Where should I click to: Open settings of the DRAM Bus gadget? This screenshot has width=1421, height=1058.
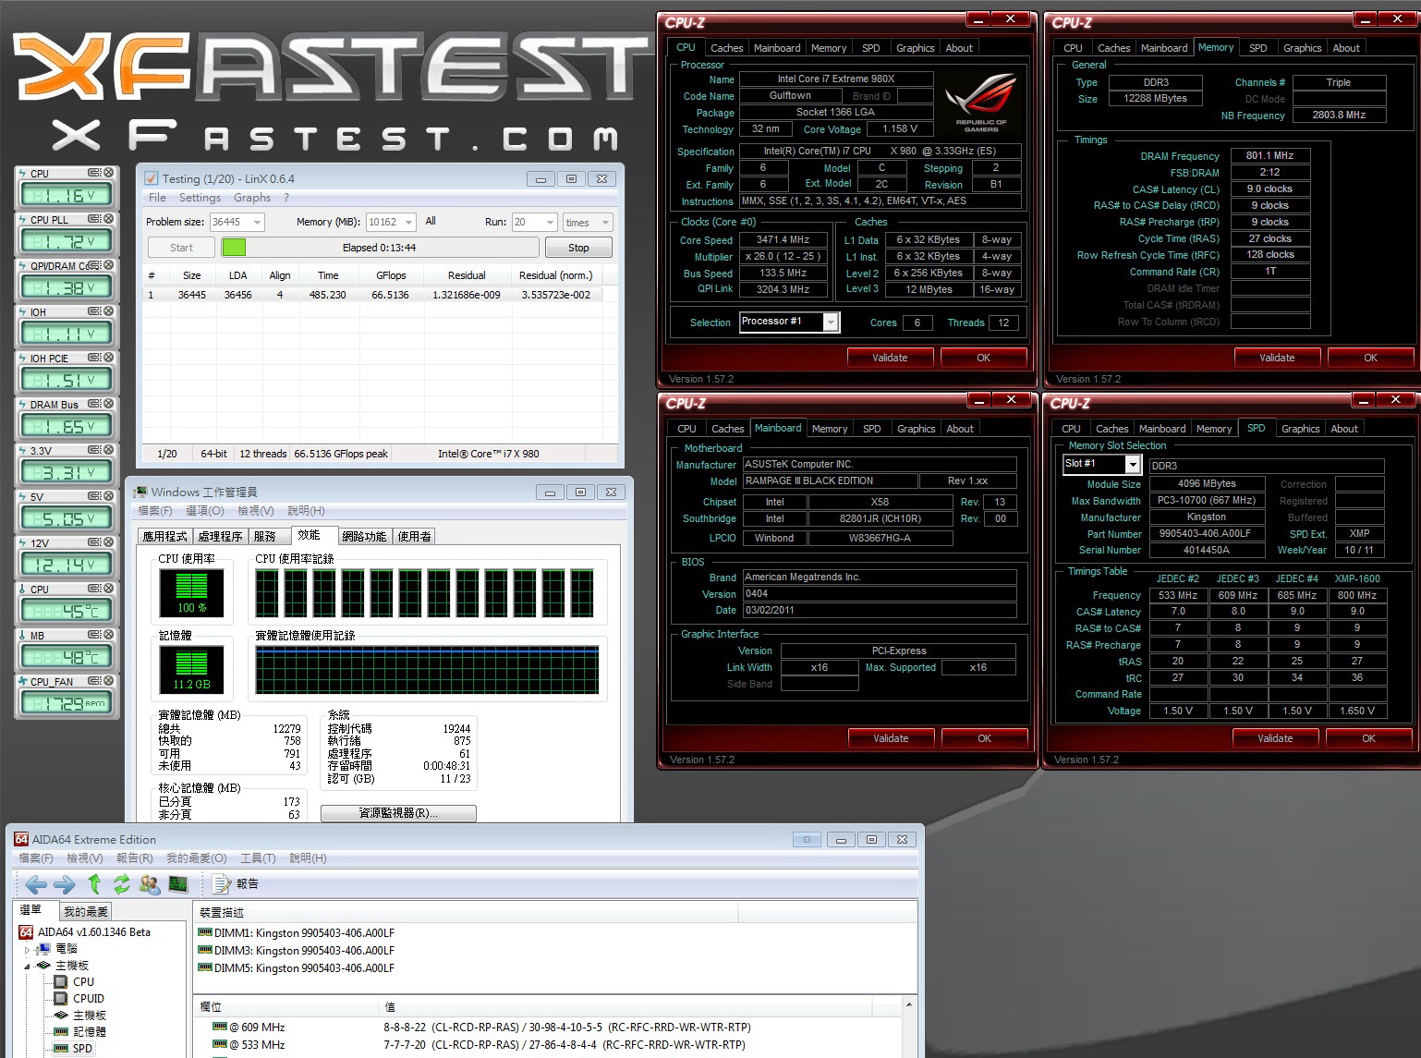(x=94, y=404)
